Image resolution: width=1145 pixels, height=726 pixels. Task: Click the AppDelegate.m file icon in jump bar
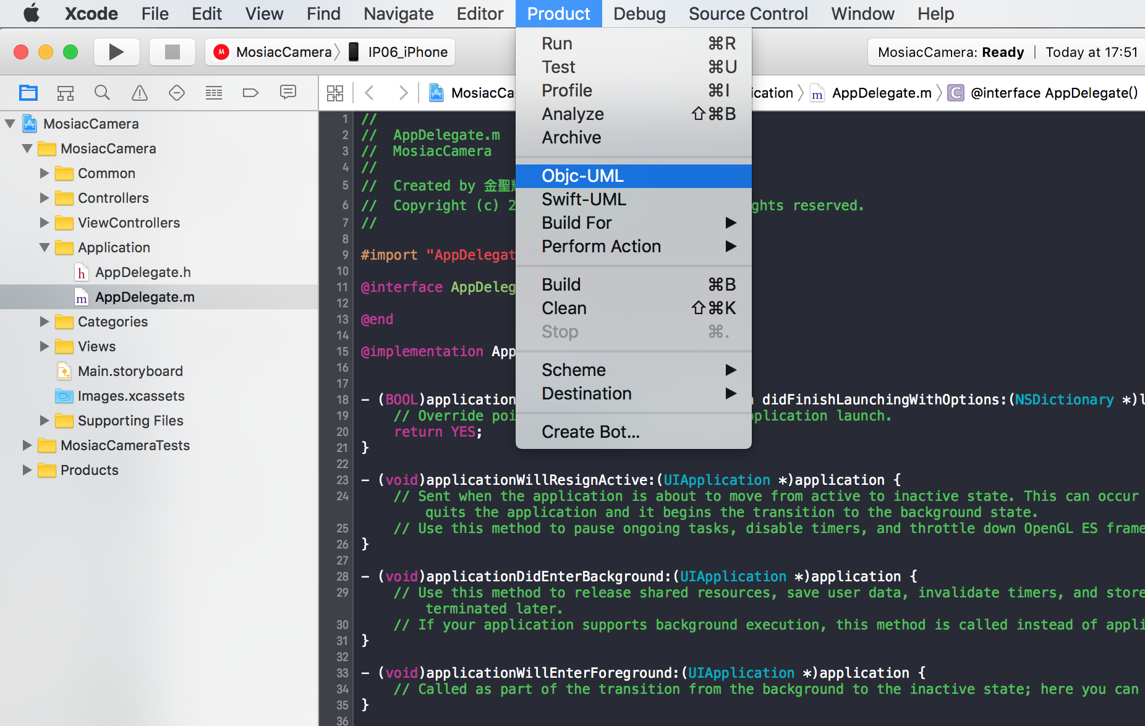pos(817,93)
